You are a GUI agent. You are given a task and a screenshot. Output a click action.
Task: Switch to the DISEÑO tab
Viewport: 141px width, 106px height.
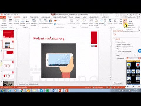click(x=25, y=17)
